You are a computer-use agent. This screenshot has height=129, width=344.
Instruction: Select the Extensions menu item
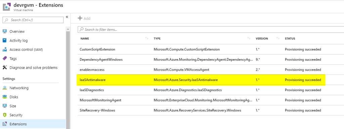tap(33, 124)
